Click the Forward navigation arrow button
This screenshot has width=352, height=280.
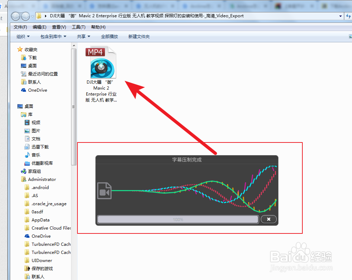[25, 16]
